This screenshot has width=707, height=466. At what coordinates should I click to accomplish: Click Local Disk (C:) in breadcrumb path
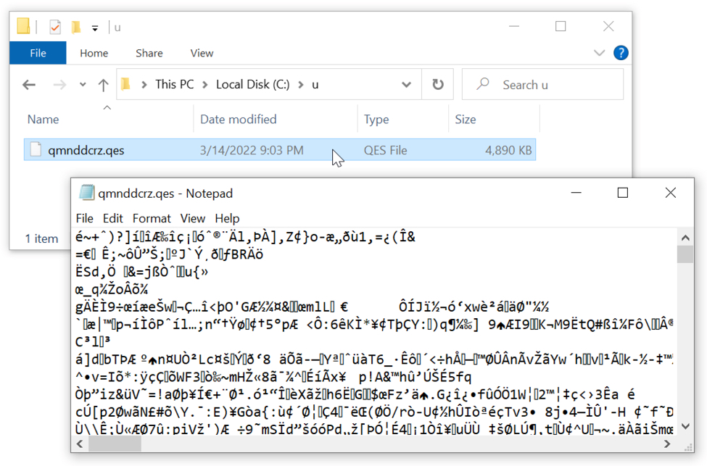coord(252,85)
